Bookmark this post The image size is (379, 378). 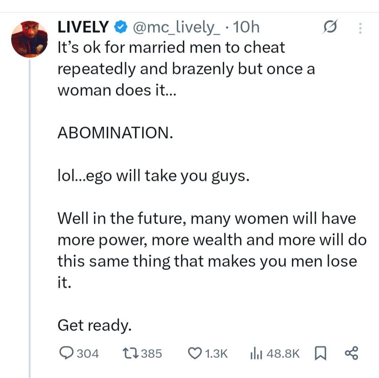coord(321,353)
